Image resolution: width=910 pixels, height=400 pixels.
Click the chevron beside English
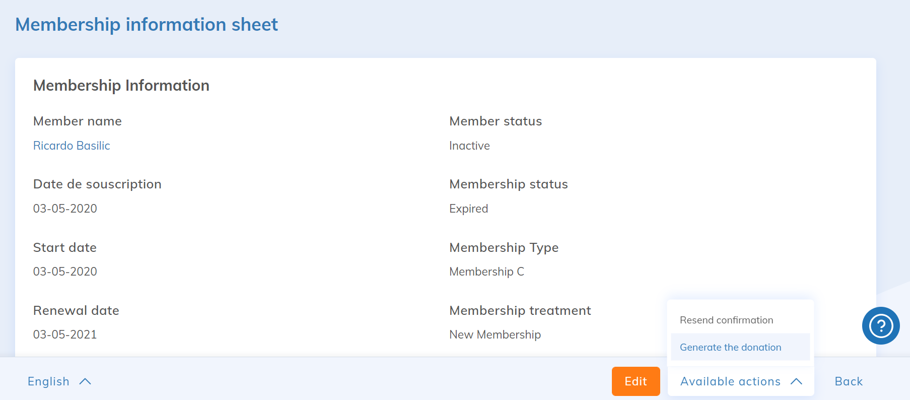click(85, 381)
